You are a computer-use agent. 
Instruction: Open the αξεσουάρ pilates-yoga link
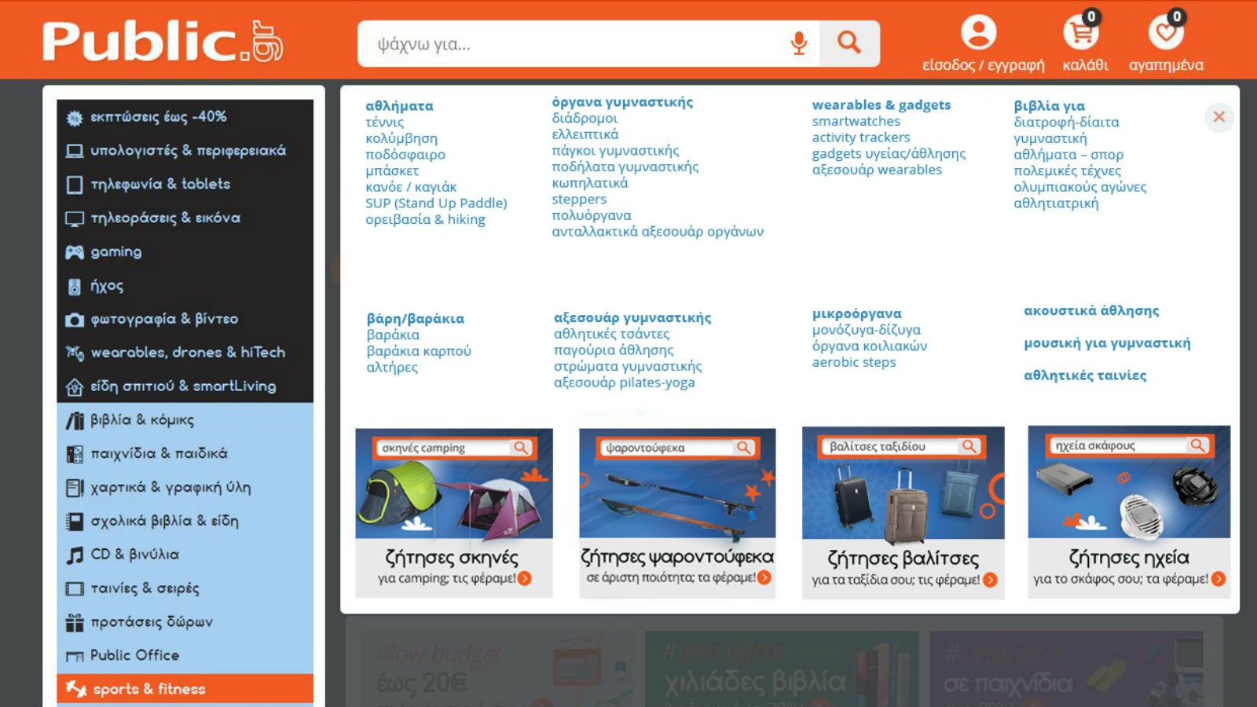[624, 383]
